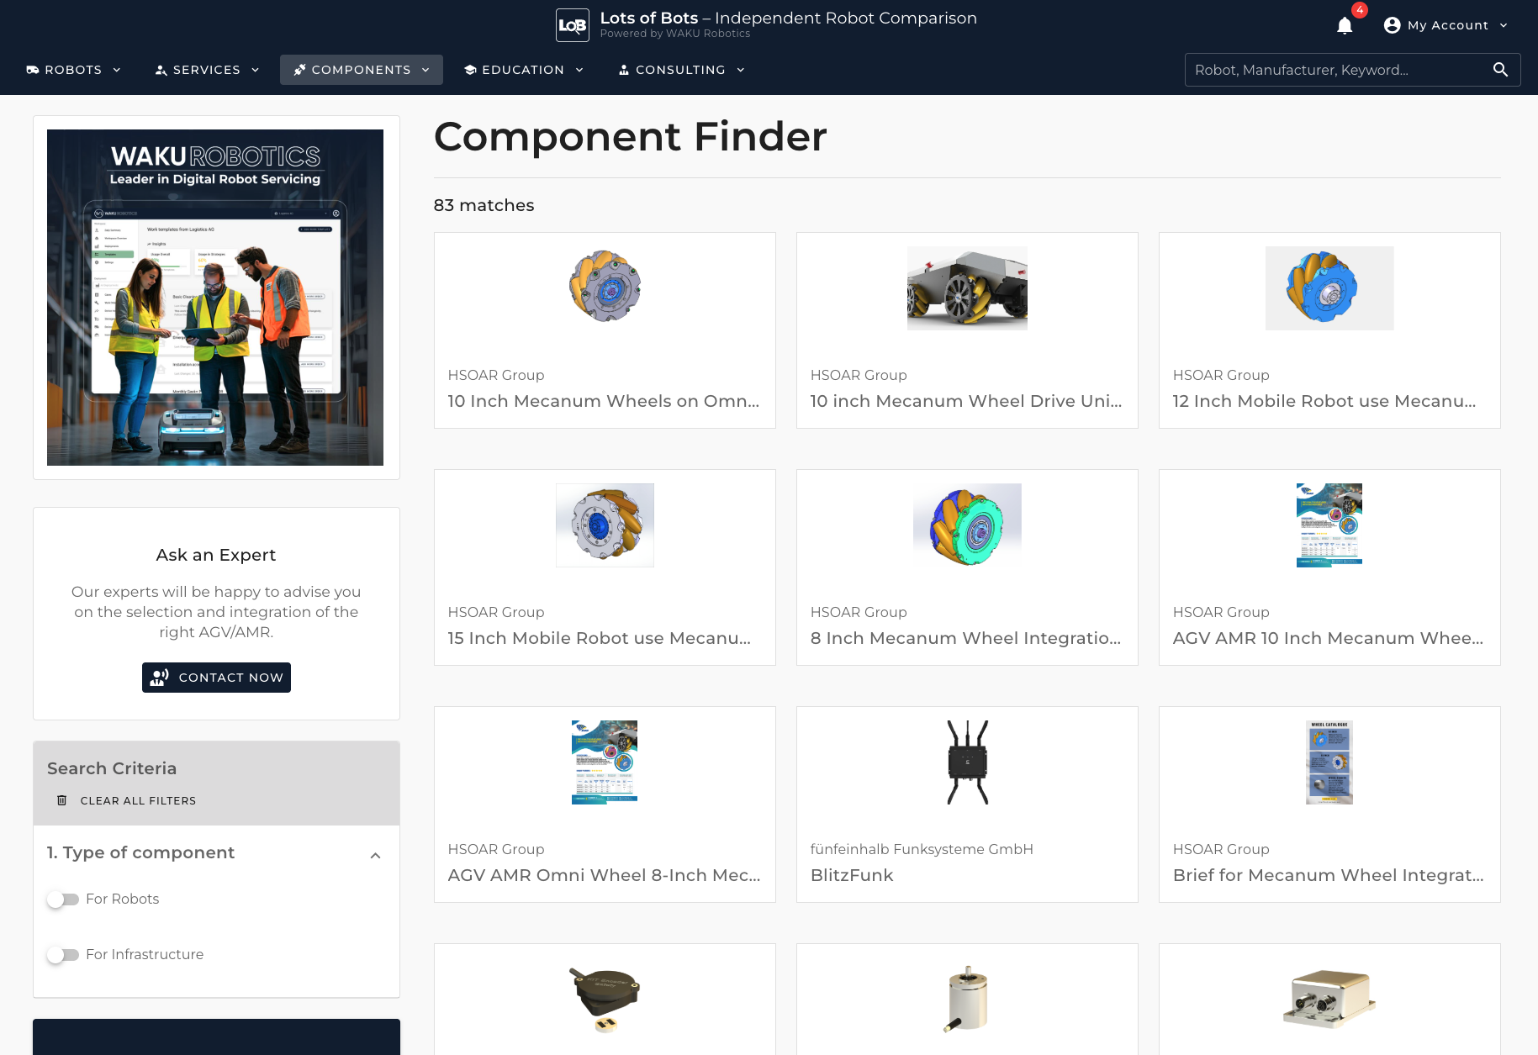The width and height of the screenshot is (1538, 1055).
Task: Click the Education graduation cap icon
Action: [470, 70]
